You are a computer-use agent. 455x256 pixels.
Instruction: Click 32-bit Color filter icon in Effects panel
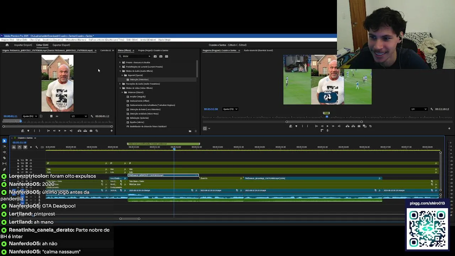click(x=161, y=56)
